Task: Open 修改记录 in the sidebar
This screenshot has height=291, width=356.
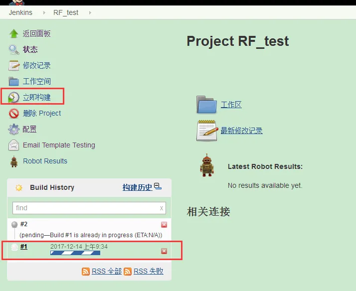Action: pyautogui.click(x=36, y=65)
